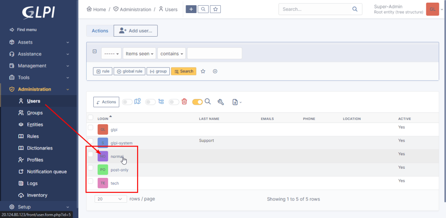The height and width of the screenshot is (218, 446).
Task: Go to the Home breadcrumb
Action: tap(96, 10)
